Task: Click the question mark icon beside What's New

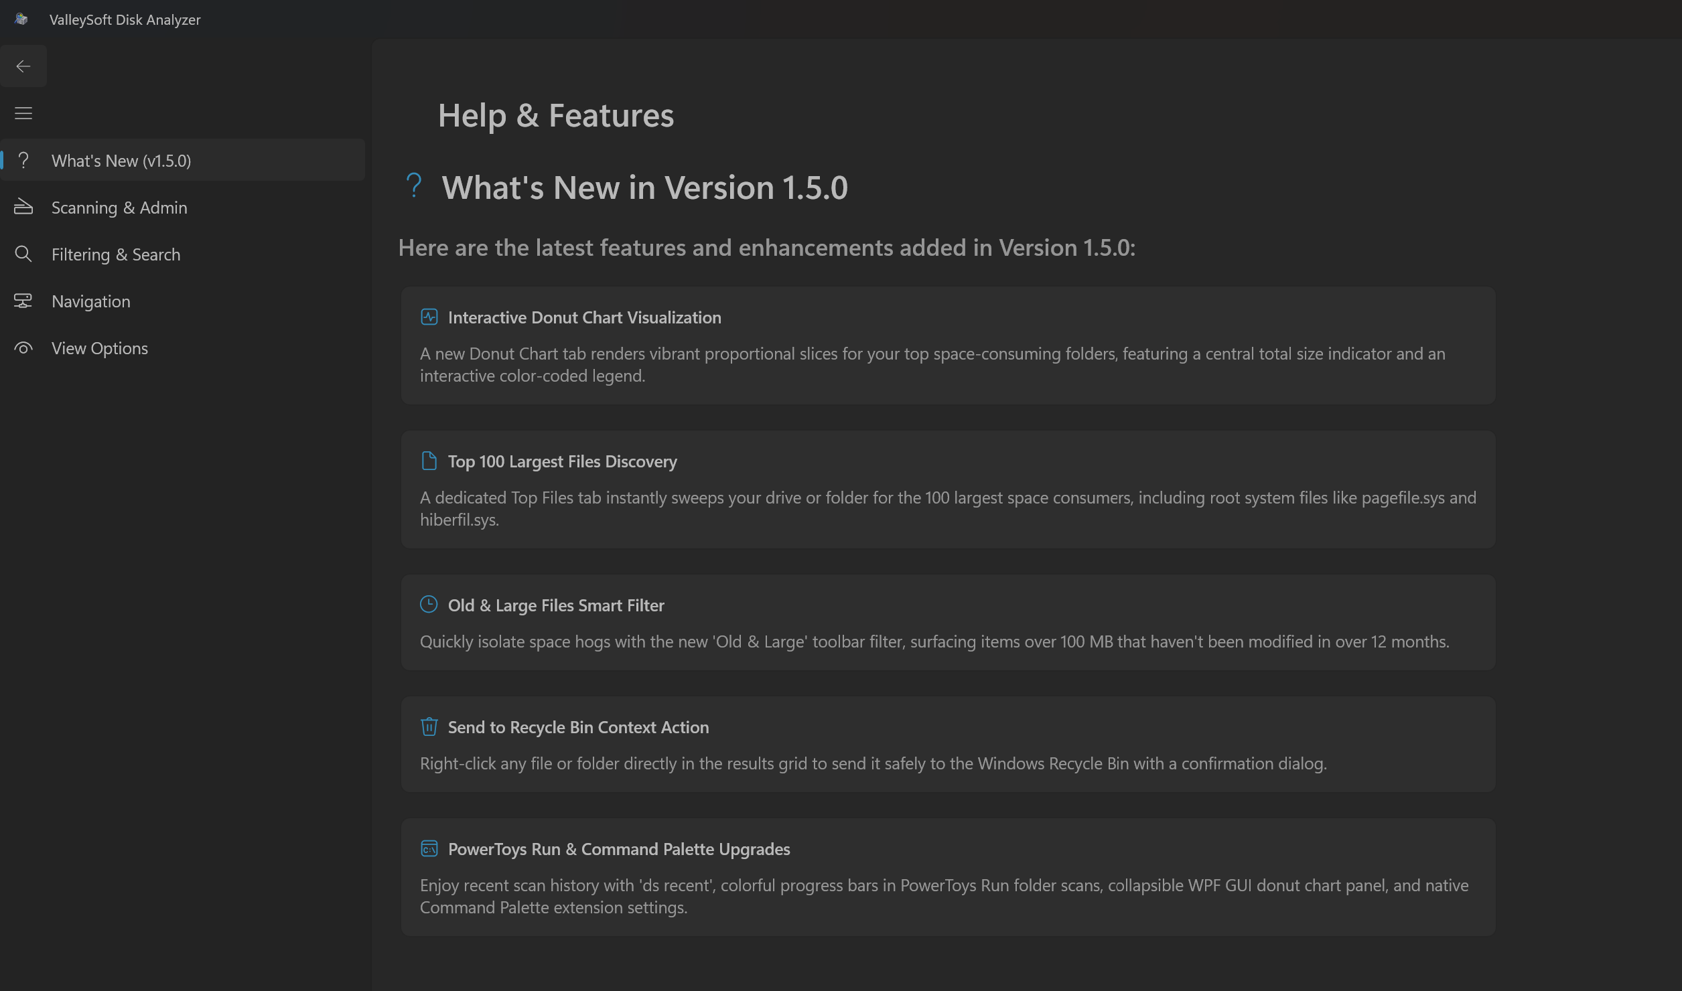Action: click(23, 161)
